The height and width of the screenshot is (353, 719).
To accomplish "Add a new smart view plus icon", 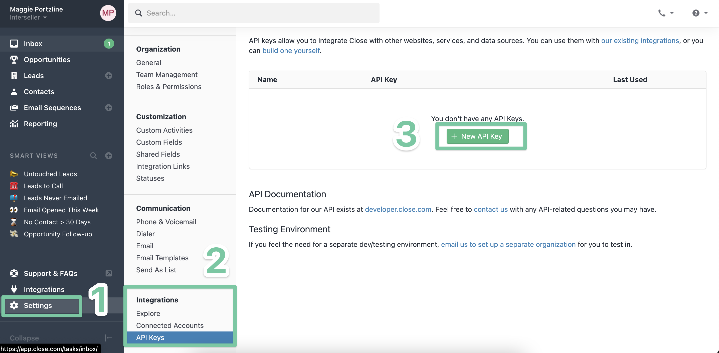I will point(109,156).
